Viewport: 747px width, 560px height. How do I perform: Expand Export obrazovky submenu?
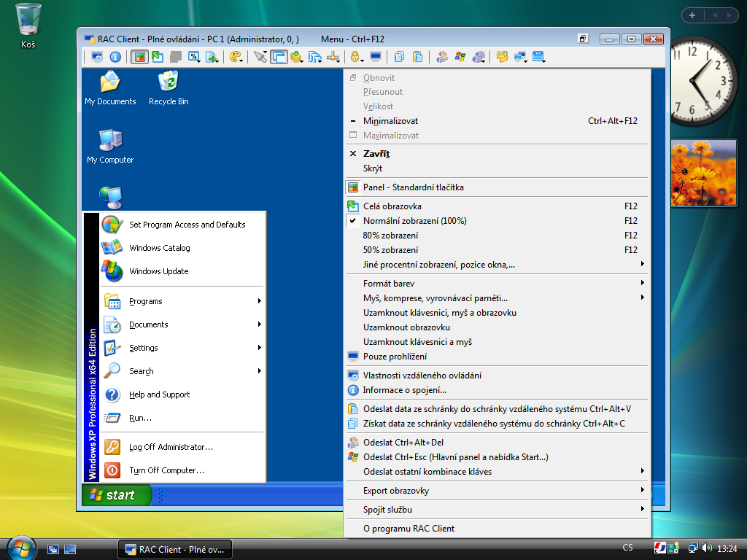tap(497, 491)
